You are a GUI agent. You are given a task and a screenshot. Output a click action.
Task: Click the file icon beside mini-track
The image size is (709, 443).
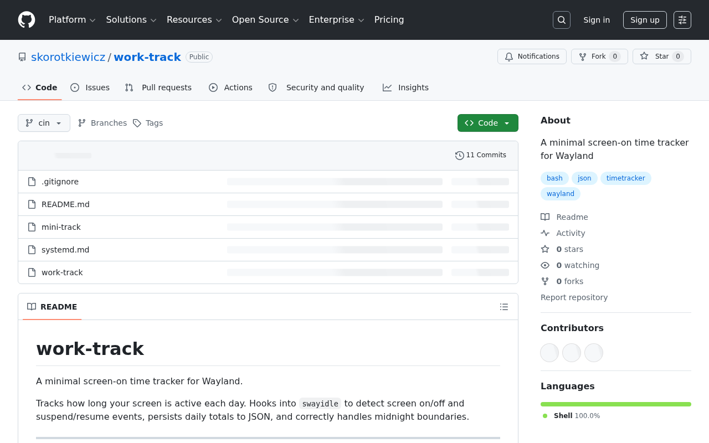point(32,227)
